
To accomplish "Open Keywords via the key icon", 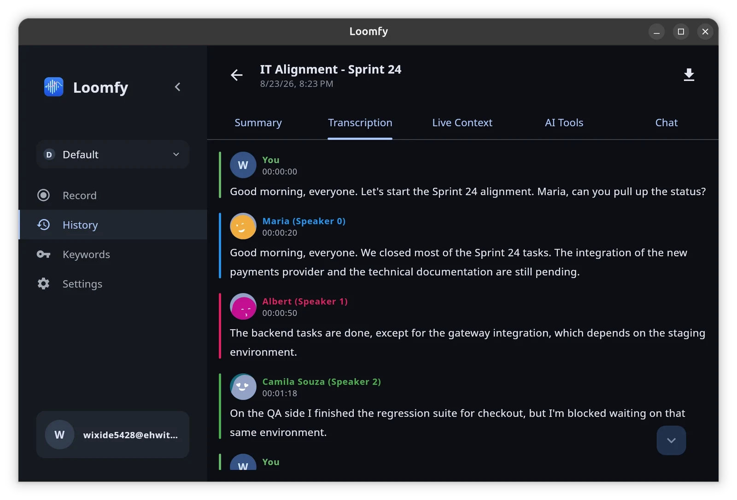I will pos(43,254).
